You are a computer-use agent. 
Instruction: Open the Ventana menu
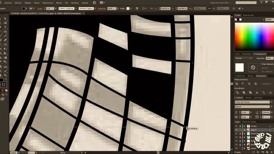click(75, 3)
